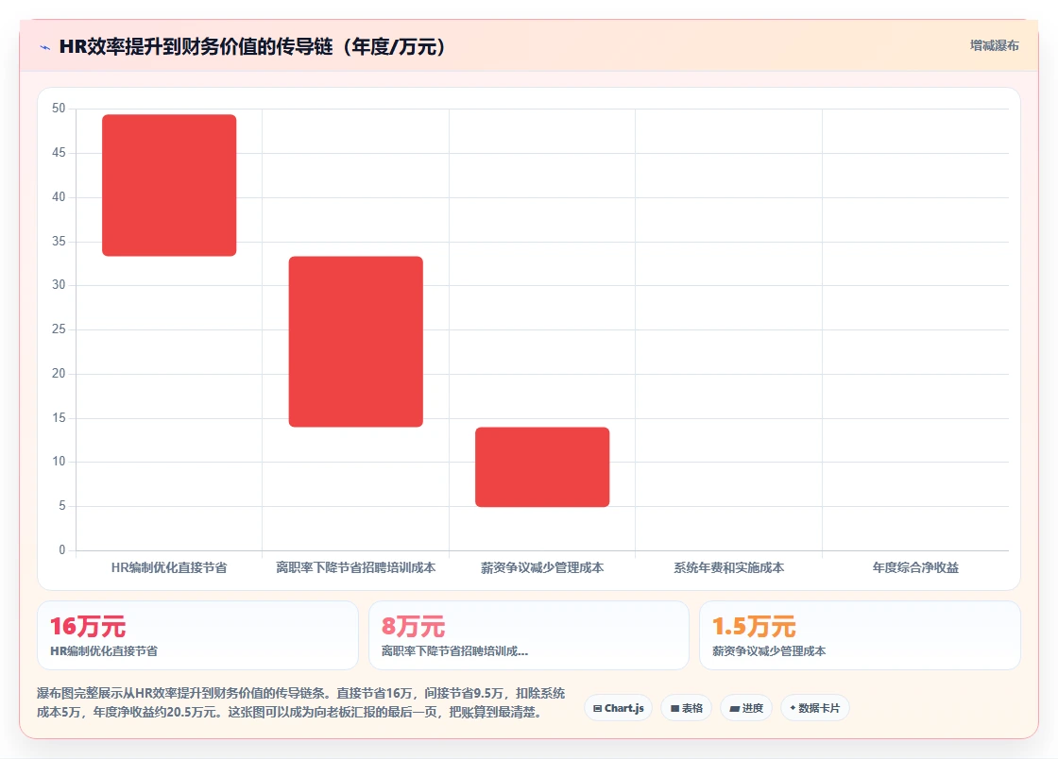
Task: Click x-axis label 薪资争议减少管理成本
Action: 542,567
